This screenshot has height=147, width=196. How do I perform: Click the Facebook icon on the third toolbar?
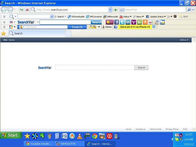[115, 27]
